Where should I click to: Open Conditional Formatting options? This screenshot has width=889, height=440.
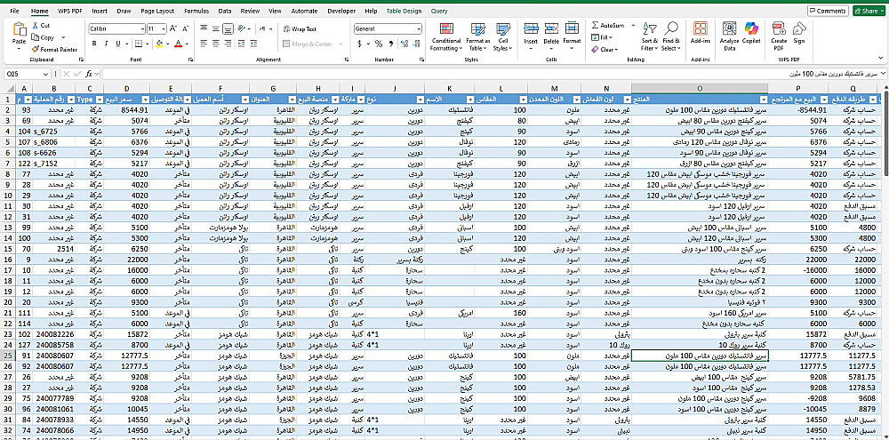click(x=446, y=36)
